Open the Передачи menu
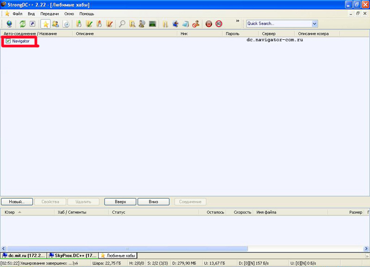 (x=49, y=14)
